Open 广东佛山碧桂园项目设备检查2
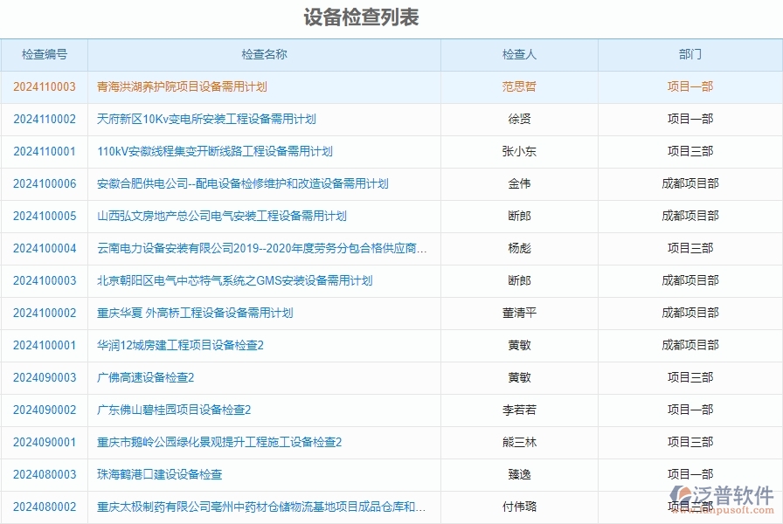 (182, 410)
